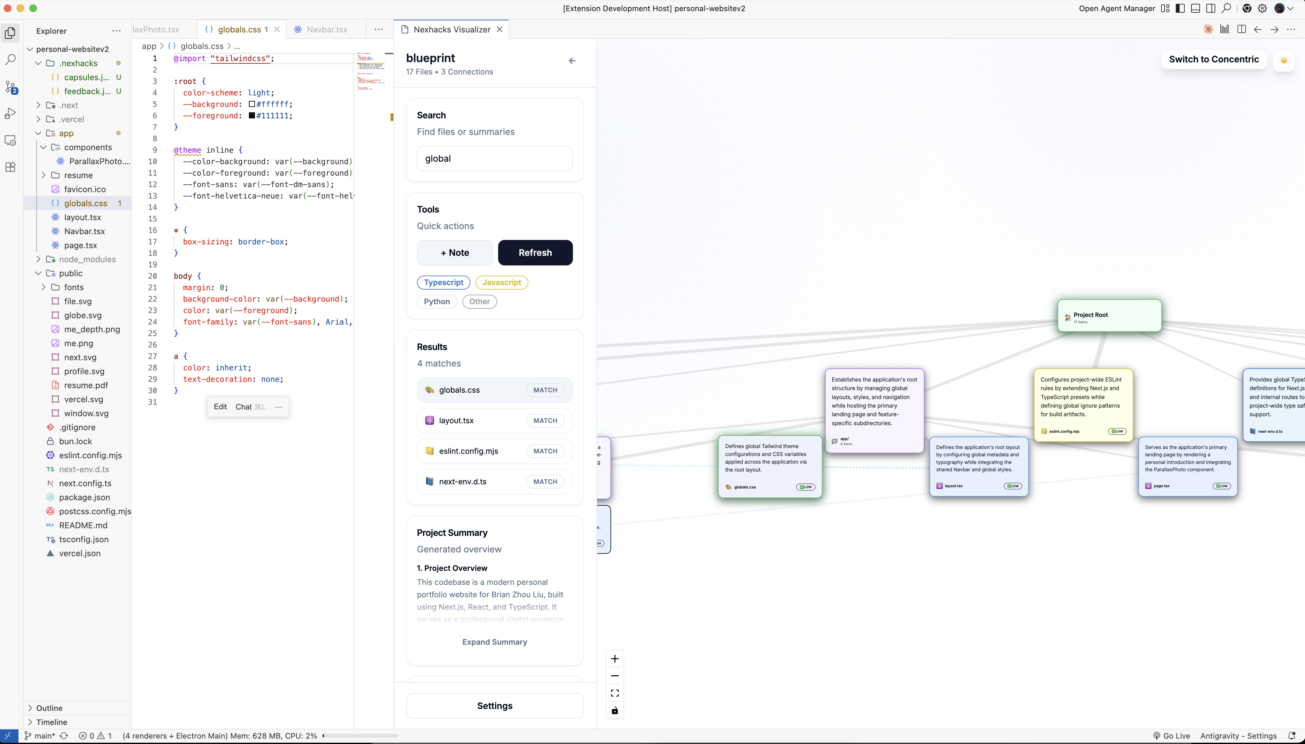The image size is (1305, 744).
Task: Click the #111111 foreground color swatch
Action: [252, 116]
